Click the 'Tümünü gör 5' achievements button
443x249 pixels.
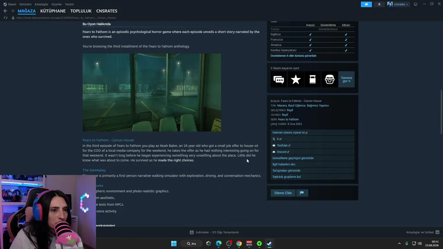click(x=346, y=80)
